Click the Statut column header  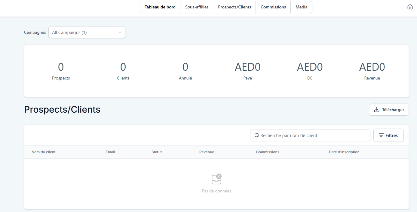point(157,152)
